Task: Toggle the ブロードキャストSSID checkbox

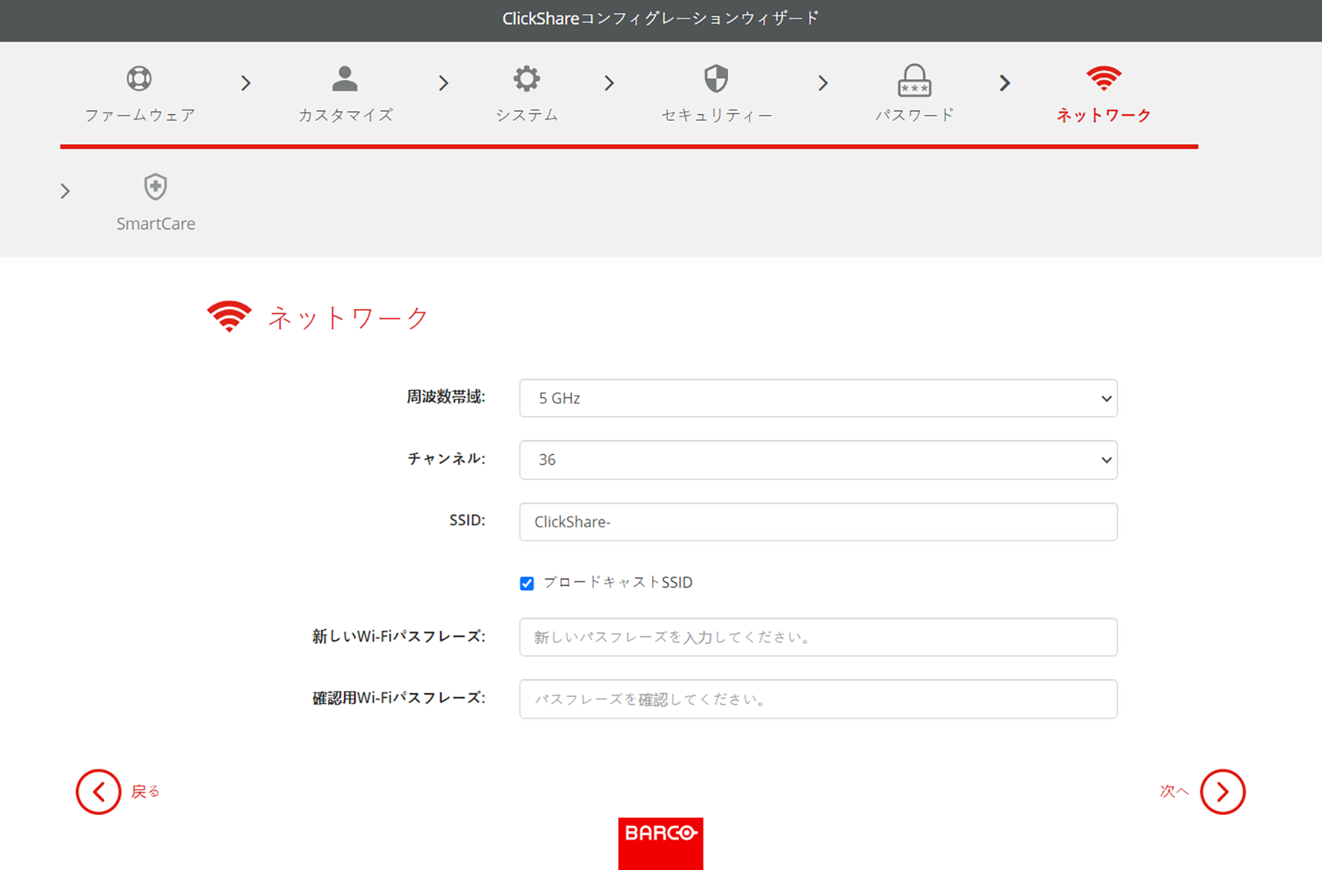Action: 527,583
